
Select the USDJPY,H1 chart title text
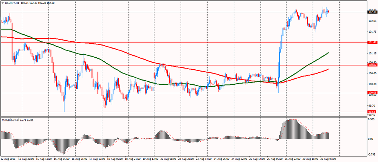pos(12,4)
